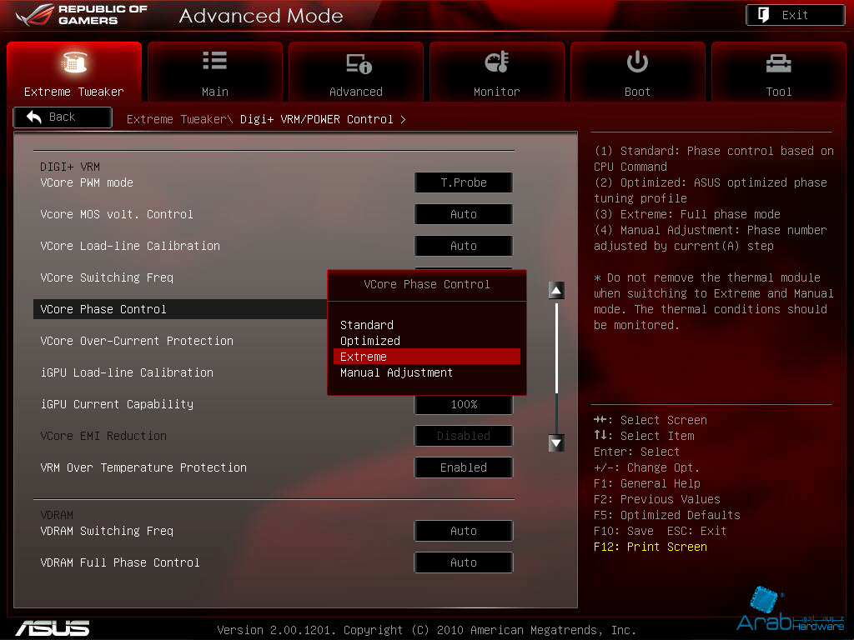Open VCore PWM mode T.Probe dropdown
This screenshot has width=854, height=640.
(464, 182)
